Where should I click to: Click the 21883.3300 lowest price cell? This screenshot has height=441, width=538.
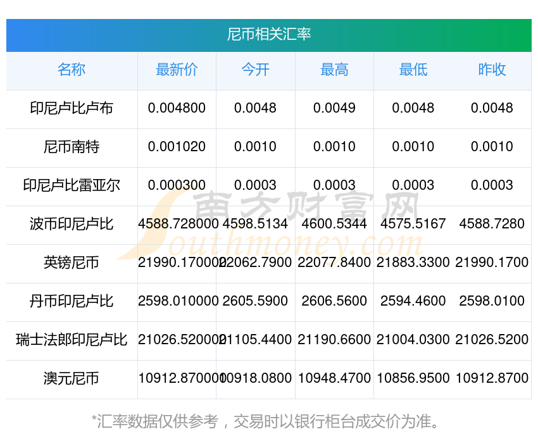click(413, 263)
